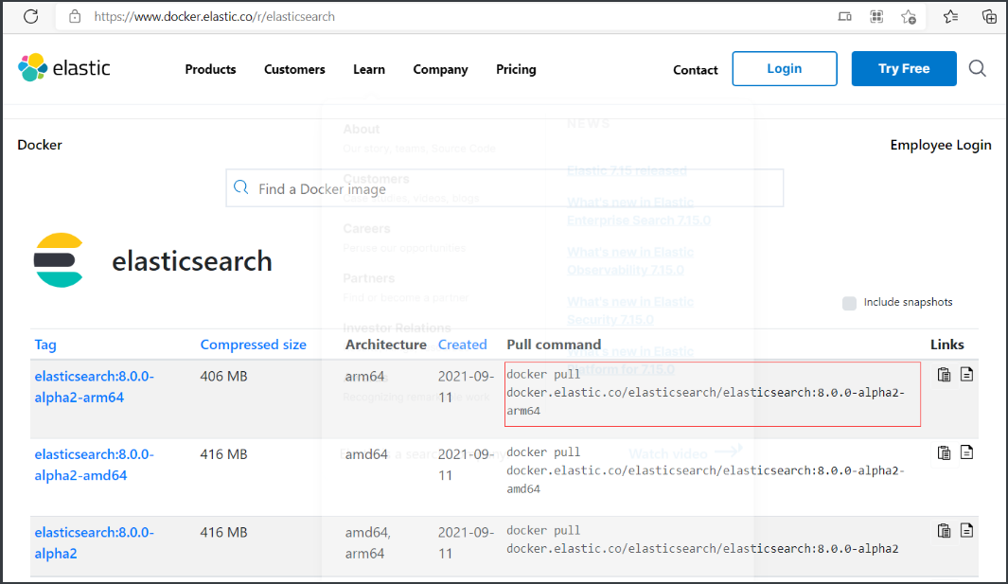Click the elasticsearch page title

[x=191, y=261]
